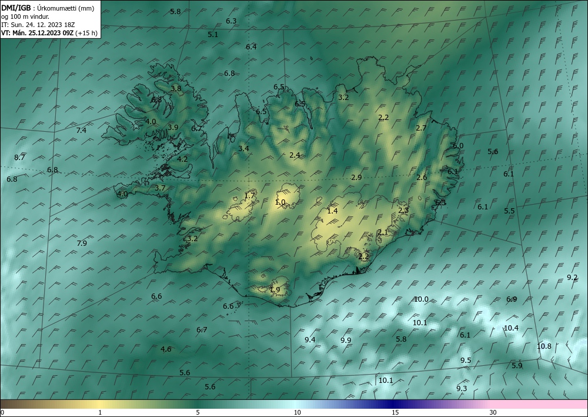
Task: Click the 5.9 value in the southeast
Action: point(517,366)
